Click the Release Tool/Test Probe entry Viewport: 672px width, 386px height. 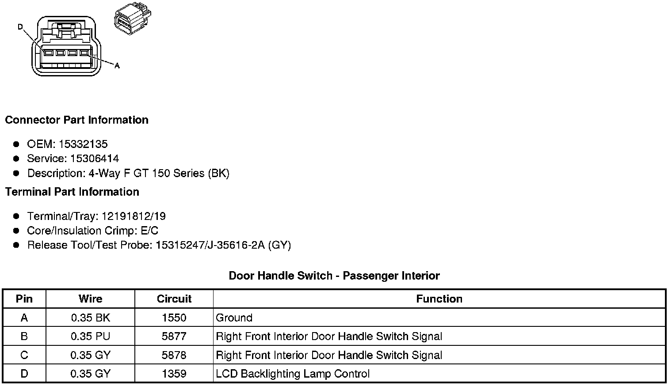[159, 245]
